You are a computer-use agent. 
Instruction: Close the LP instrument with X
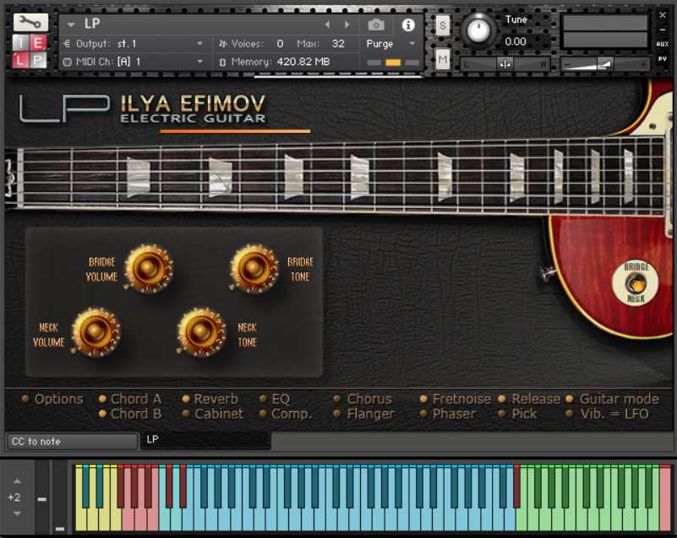(x=663, y=15)
